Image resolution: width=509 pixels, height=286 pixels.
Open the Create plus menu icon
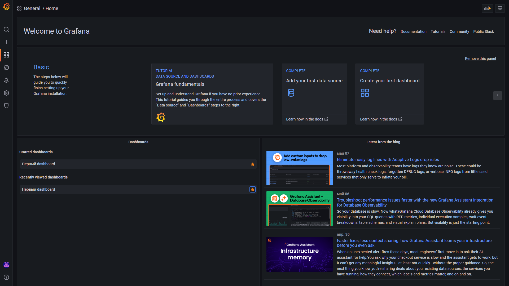(6, 42)
